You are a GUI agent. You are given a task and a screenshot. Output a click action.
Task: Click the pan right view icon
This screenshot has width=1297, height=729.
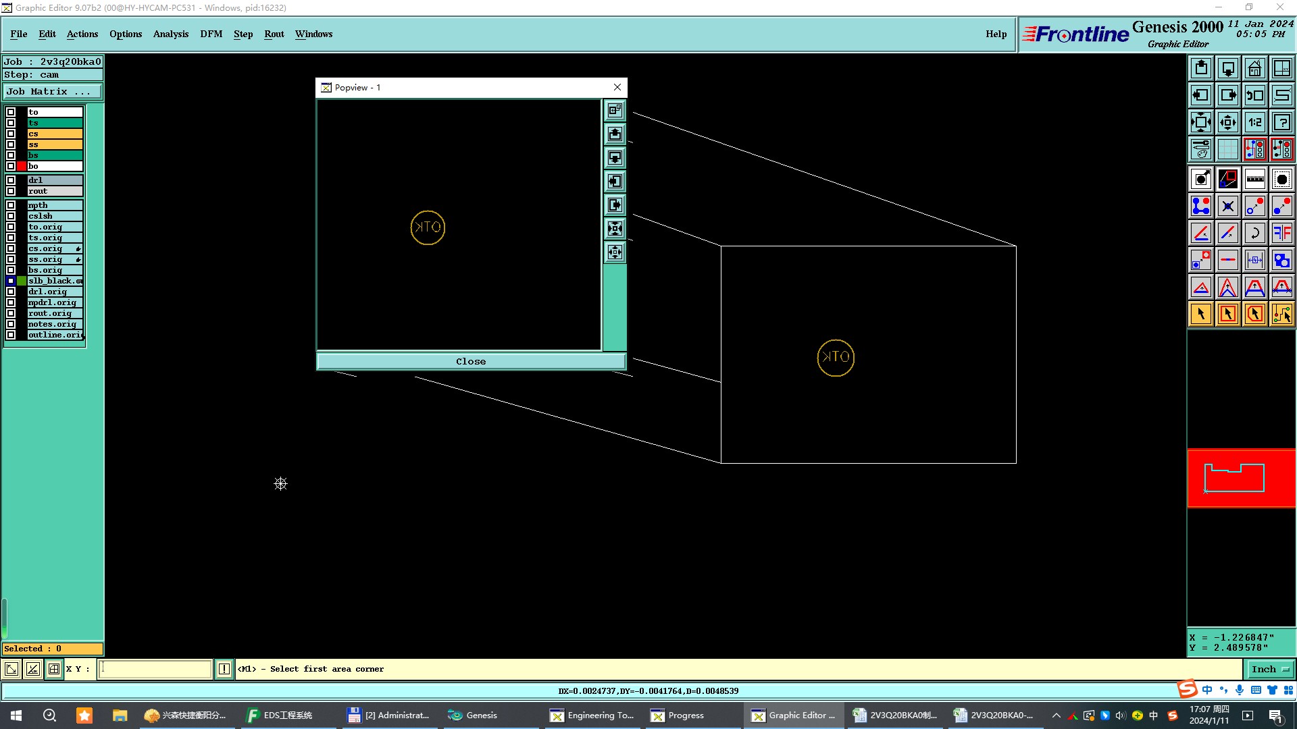1228,95
